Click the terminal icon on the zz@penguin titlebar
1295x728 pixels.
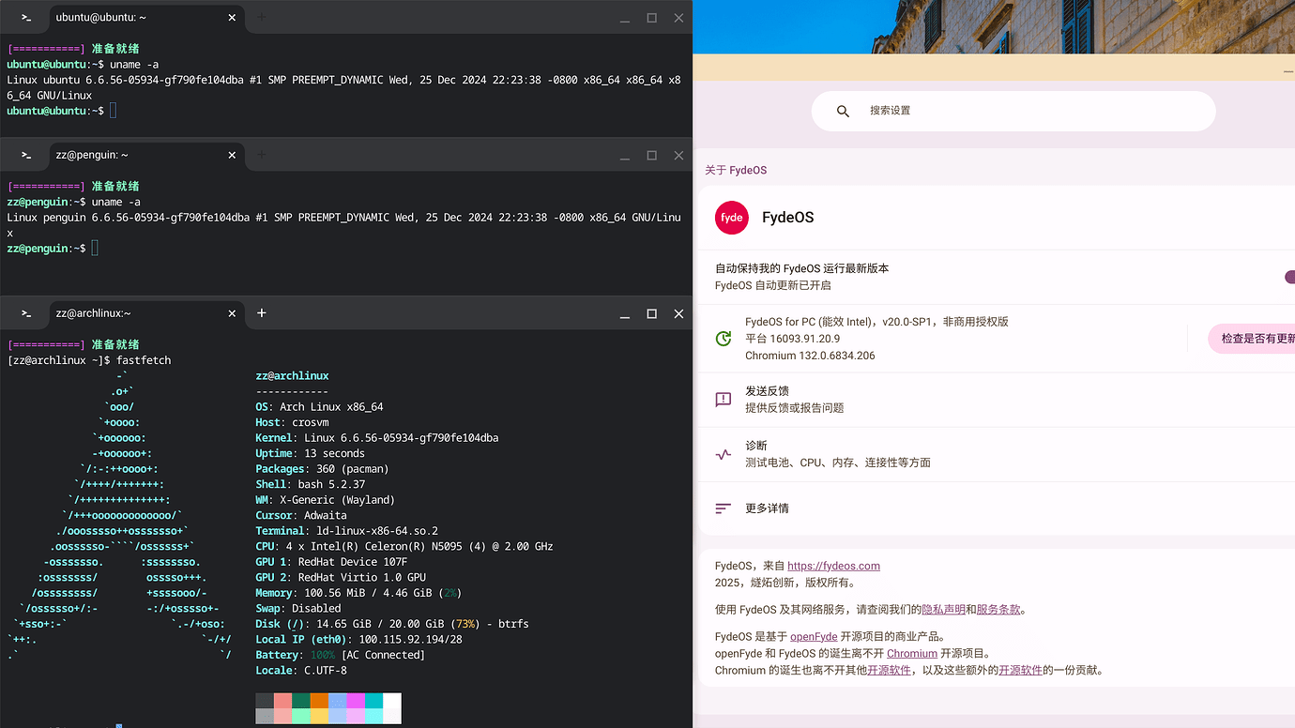(23, 155)
